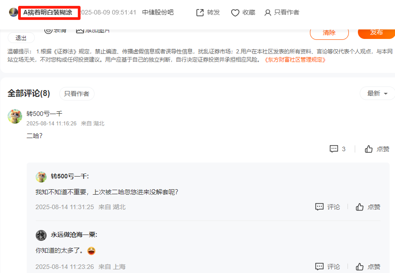Click the 转发 share icon
395x273 pixels.
pos(200,12)
